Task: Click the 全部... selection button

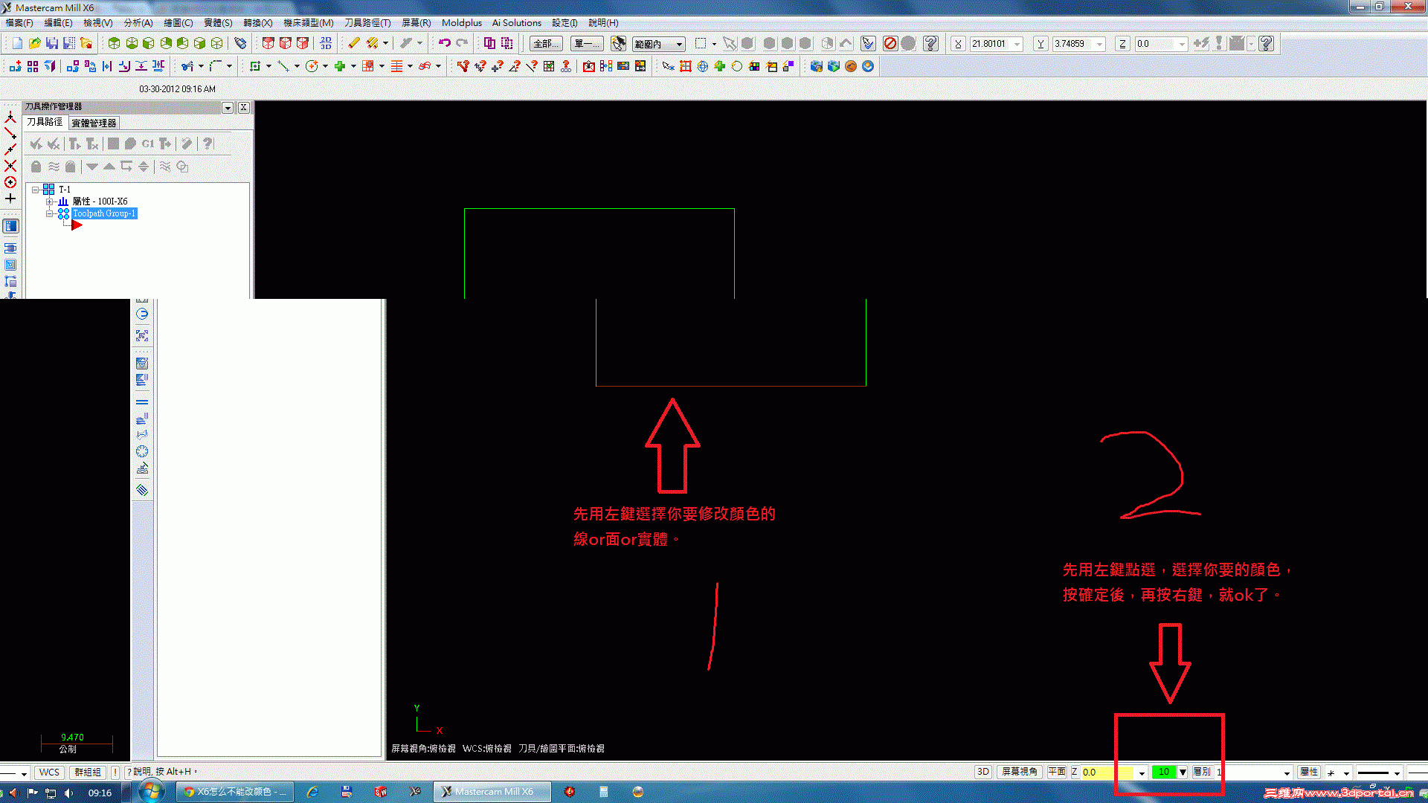Action: (544, 44)
